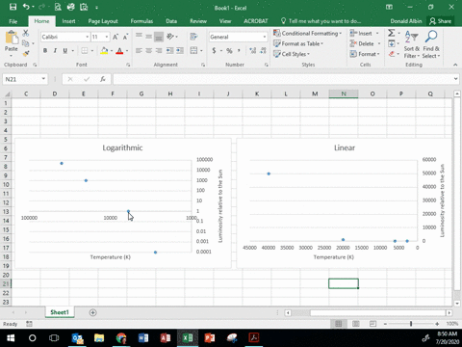Apply accounting dollar number format

214,51
